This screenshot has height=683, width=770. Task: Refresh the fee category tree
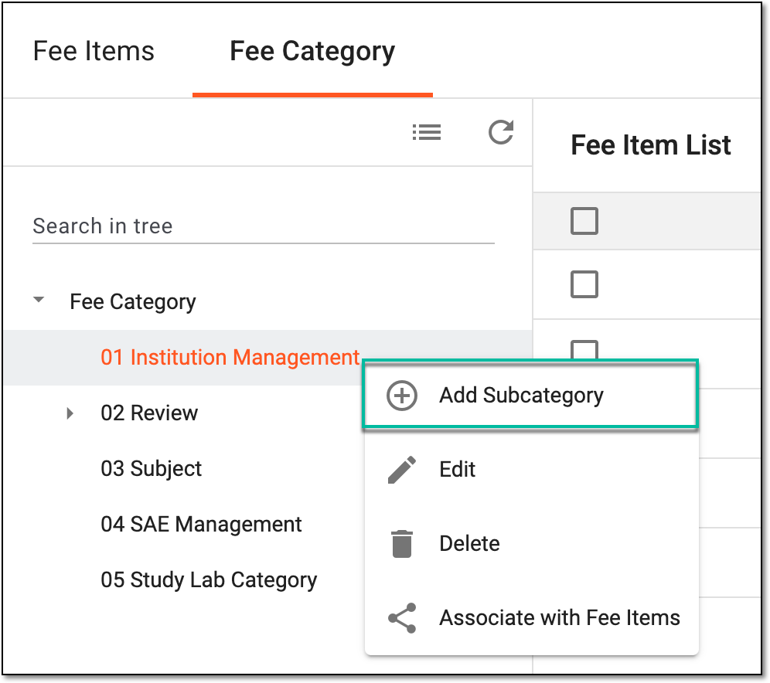pyautogui.click(x=501, y=132)
